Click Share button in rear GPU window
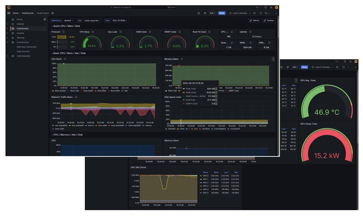This screenshot has height=216, width=363. pyautogui.click(x=304, y=67)
